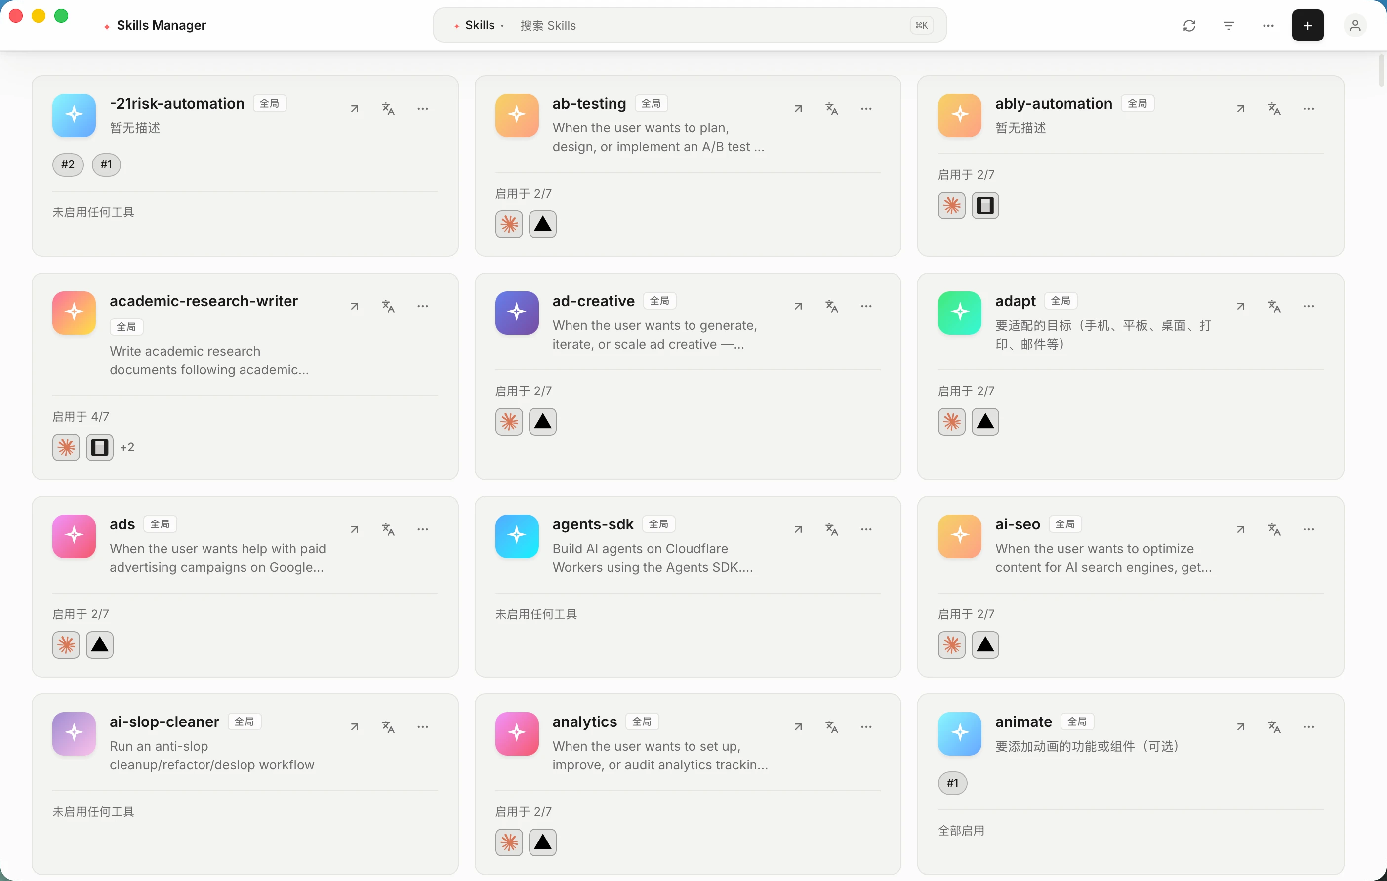Screen dimensions: 1387x881
Task: Open analytics with its arrow icon
Action: coord(798,727)
